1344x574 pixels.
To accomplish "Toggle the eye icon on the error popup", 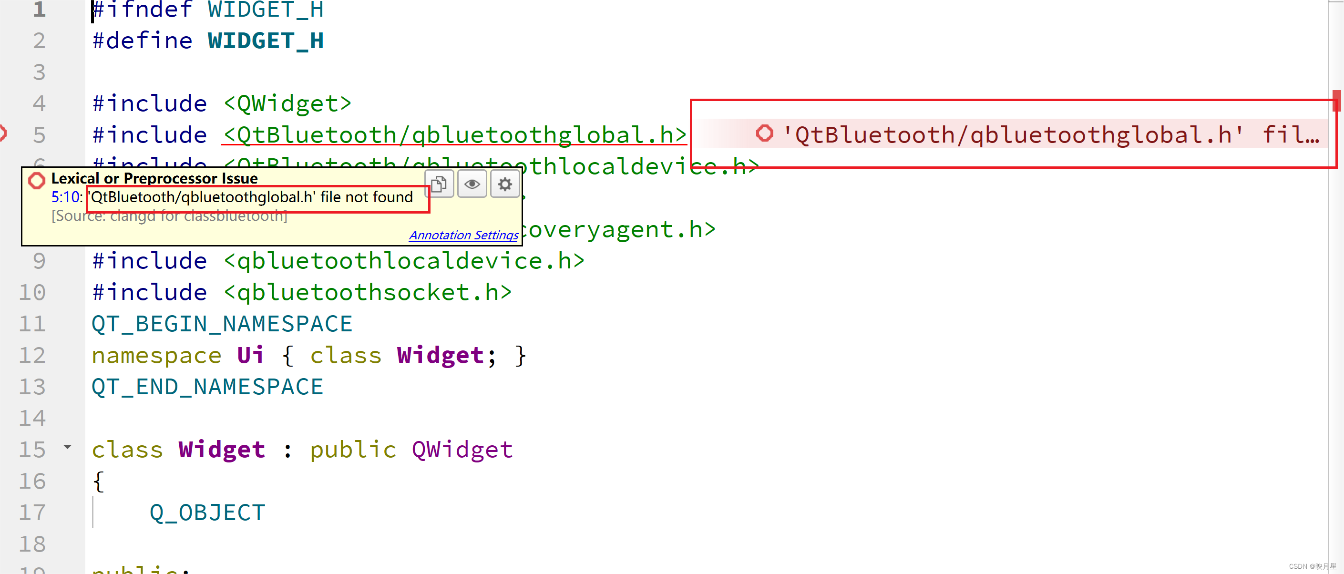I will [472, 184].
